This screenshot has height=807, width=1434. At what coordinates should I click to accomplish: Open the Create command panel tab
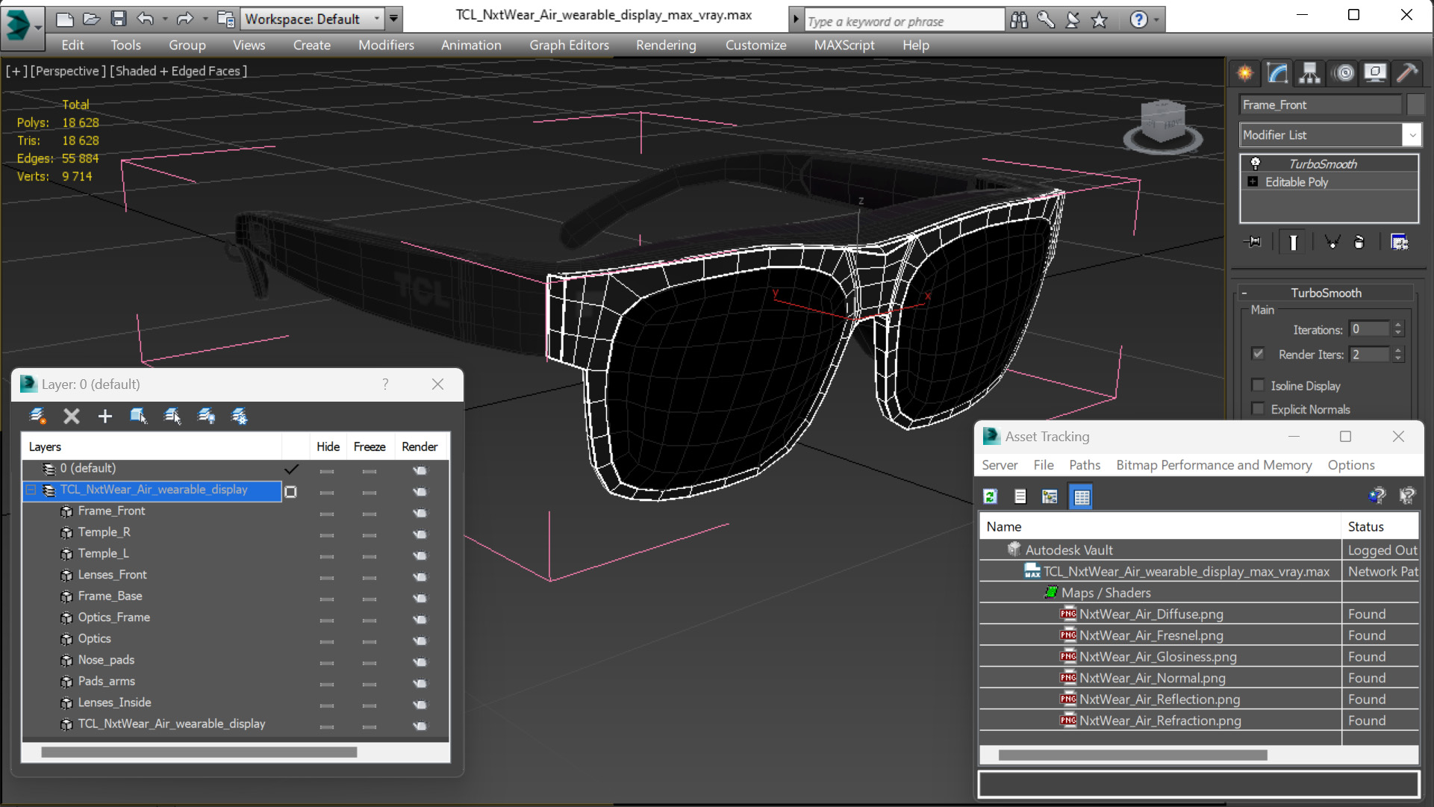coord(1245,72)
